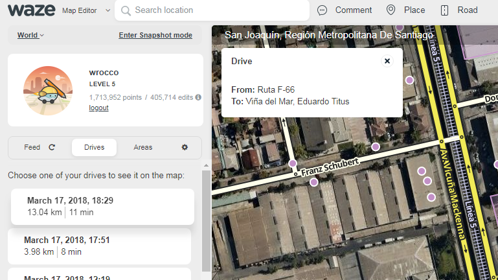Select the Road toolbar label
The width and height of the screenshot is (498, 280).
(467, 10)
